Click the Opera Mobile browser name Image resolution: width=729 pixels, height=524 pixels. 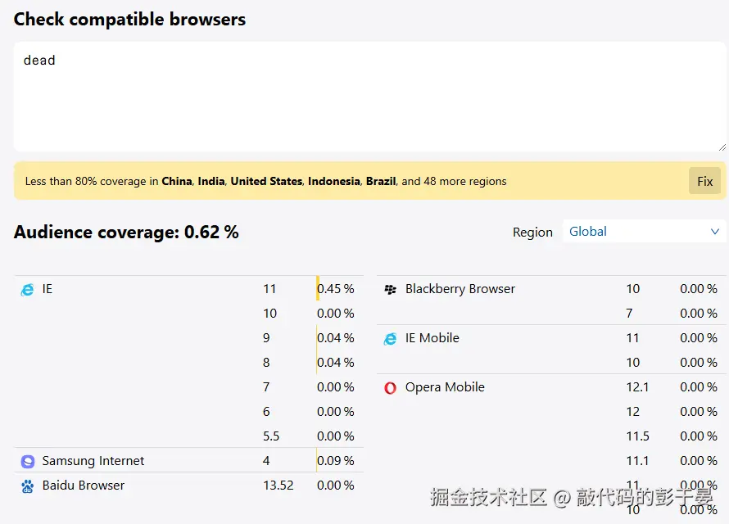445,387
